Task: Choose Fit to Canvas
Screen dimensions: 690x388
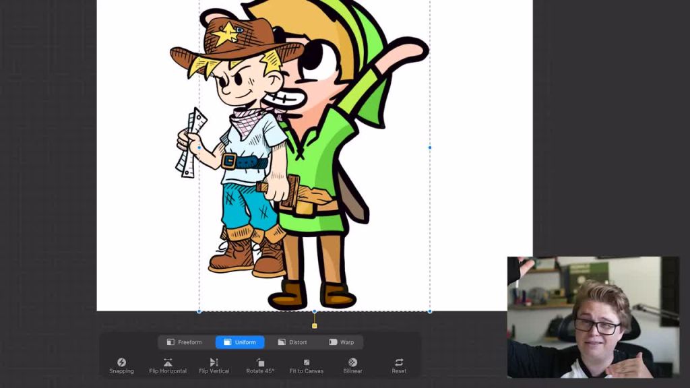Action: (307, 366)
